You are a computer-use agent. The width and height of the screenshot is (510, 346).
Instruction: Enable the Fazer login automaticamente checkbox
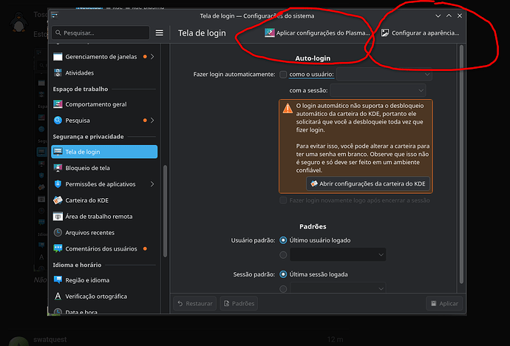tap(283, 75)
